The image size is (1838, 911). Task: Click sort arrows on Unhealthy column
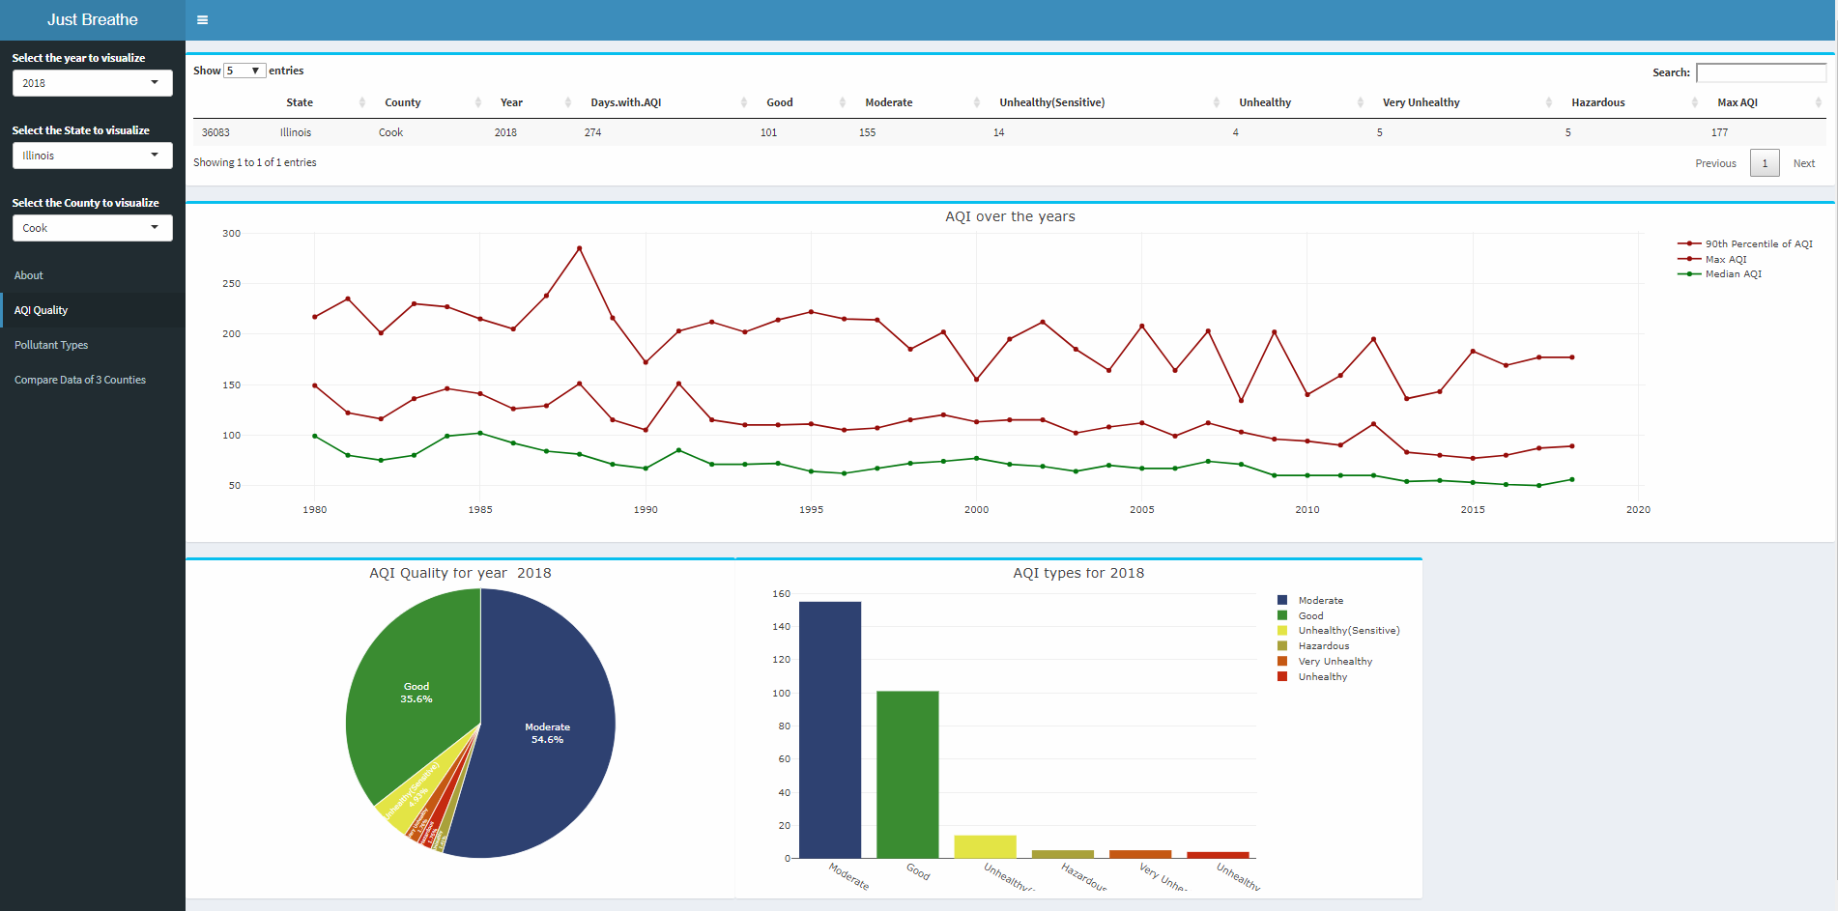pos(1361,102)
